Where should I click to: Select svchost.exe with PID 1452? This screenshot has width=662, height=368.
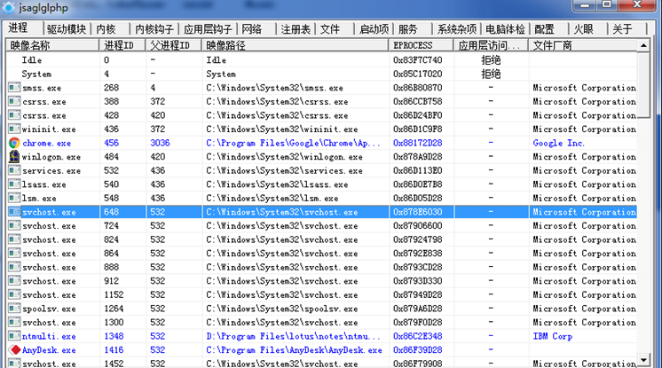pos(321,363)
